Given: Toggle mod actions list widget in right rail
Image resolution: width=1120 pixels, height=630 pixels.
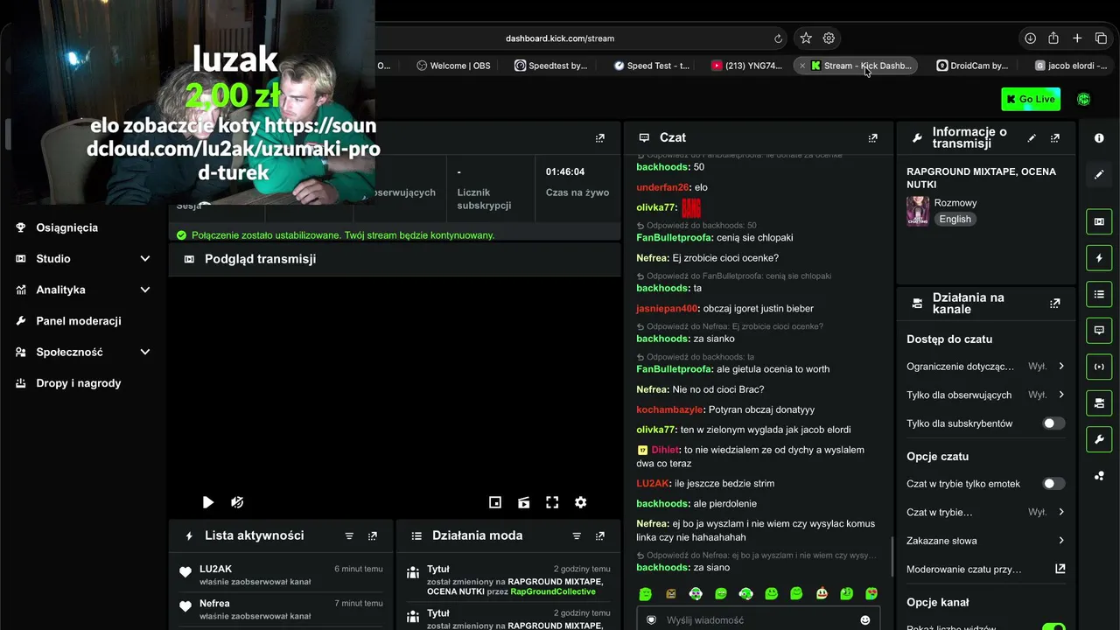Looking at the screenshot, I should point(1099,294).
